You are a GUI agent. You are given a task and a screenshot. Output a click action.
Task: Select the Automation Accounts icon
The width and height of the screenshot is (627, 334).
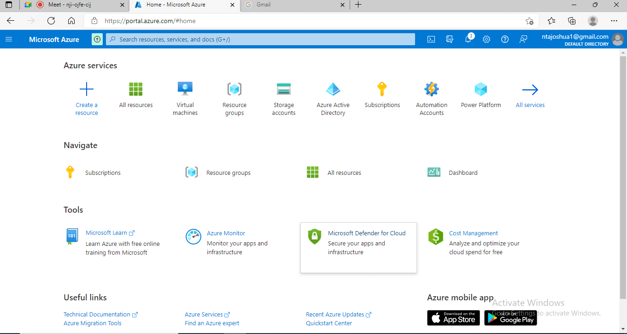click(432, 89)
